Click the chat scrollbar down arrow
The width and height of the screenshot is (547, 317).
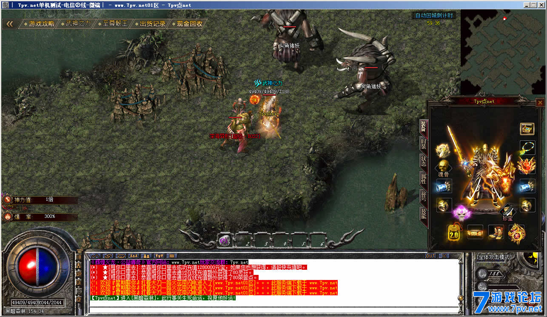pyautogui.click(x=461, y=306)
